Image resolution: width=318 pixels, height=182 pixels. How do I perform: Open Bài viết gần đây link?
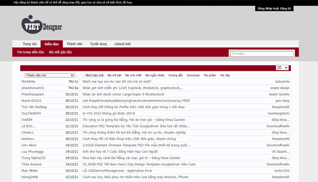60,52
